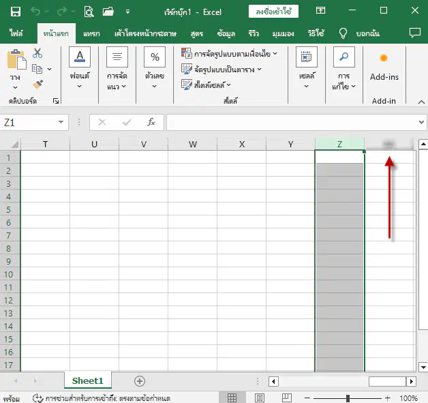Switch to Normal view icon

click(x=232, y=398)
